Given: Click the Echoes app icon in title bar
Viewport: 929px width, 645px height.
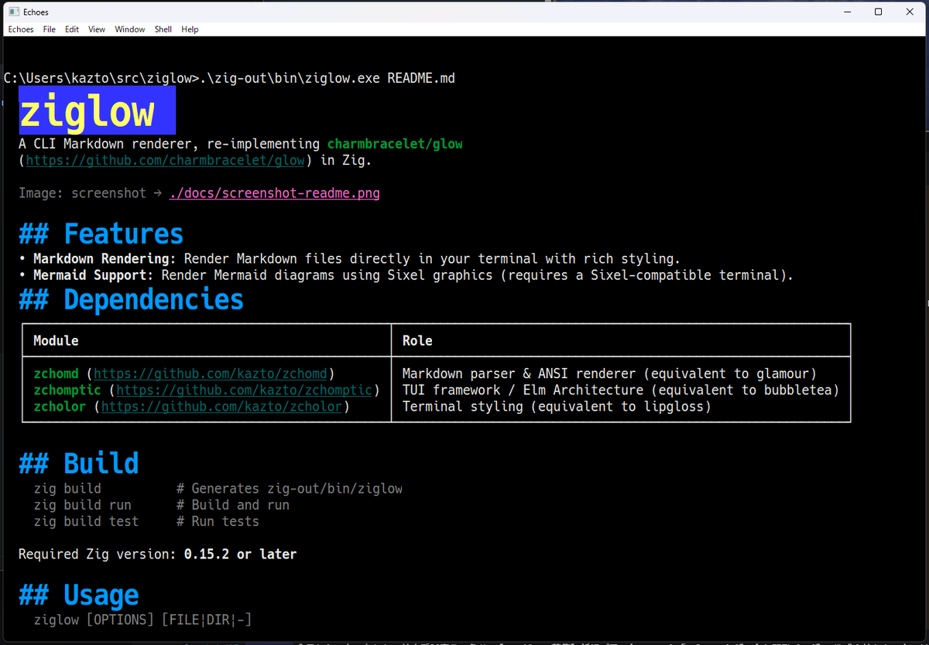Looking at the screenshot, I should (x=13, y=12).
